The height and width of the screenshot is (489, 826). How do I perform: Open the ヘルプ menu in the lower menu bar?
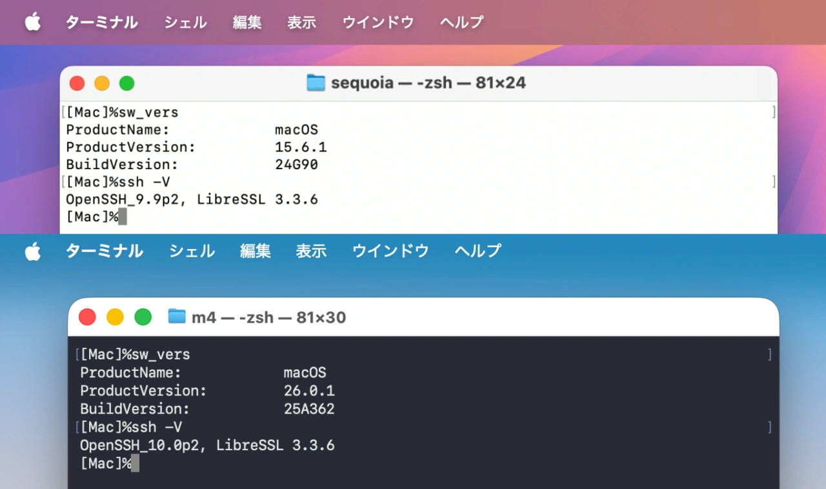pyautogui.click(x=477, y=251)
